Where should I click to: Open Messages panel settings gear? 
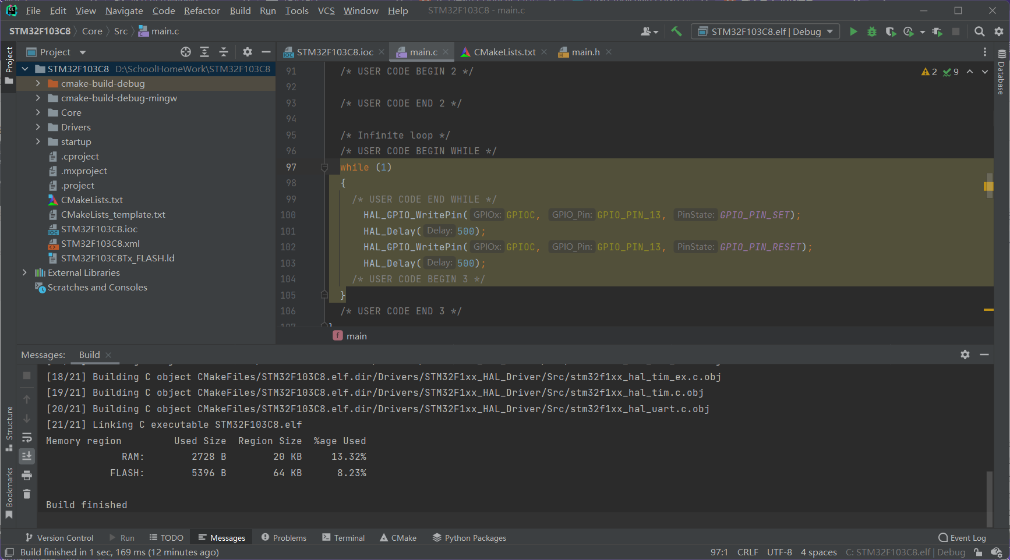(x=965, y=355)
